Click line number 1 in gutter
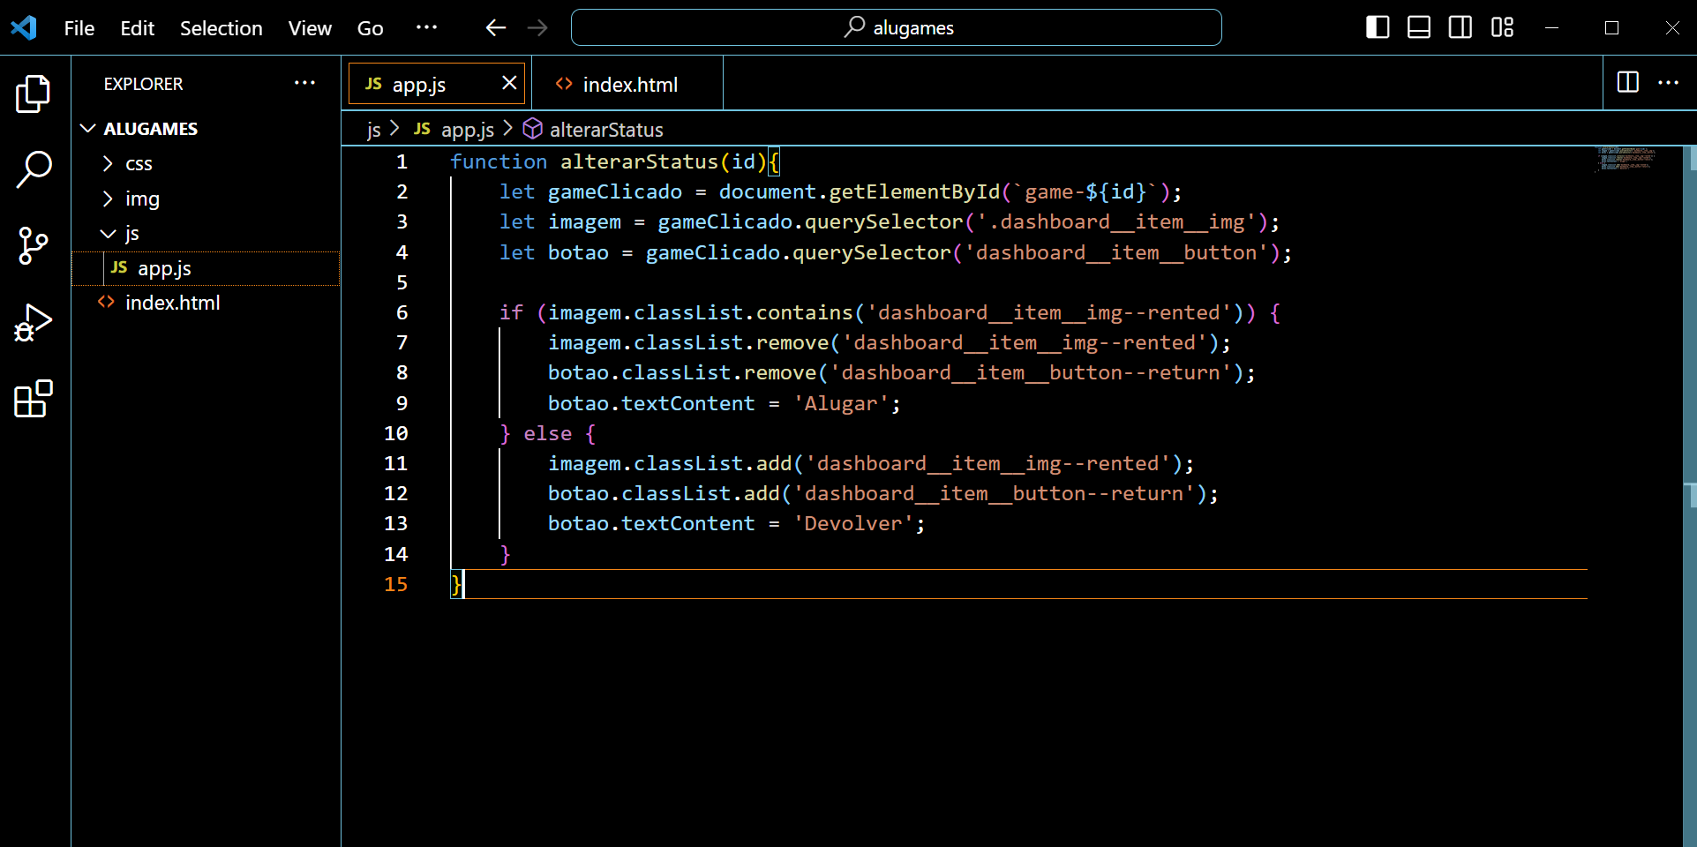 click(402, 161)
